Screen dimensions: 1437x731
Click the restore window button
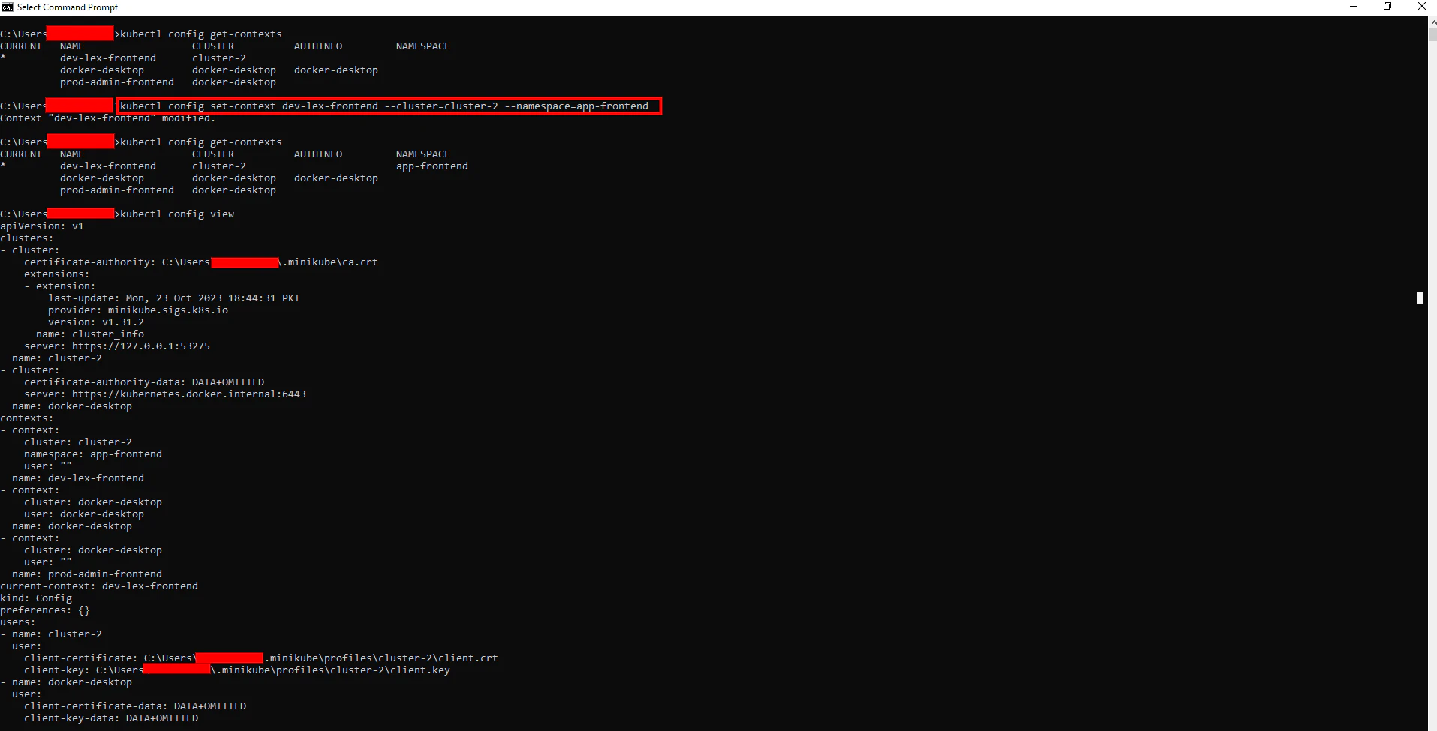coord(1387,7)
